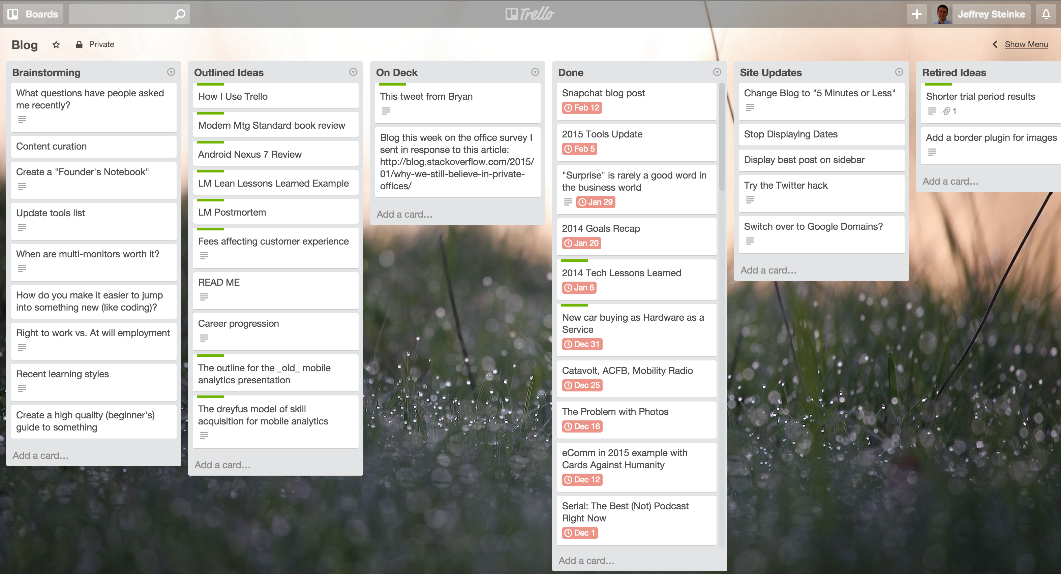Click the Done list vertical scrollbar
Viewport: 1061px width, 574px height.
coord(722,137)
